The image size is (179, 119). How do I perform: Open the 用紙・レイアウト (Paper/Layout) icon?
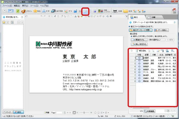pos(104,11)
